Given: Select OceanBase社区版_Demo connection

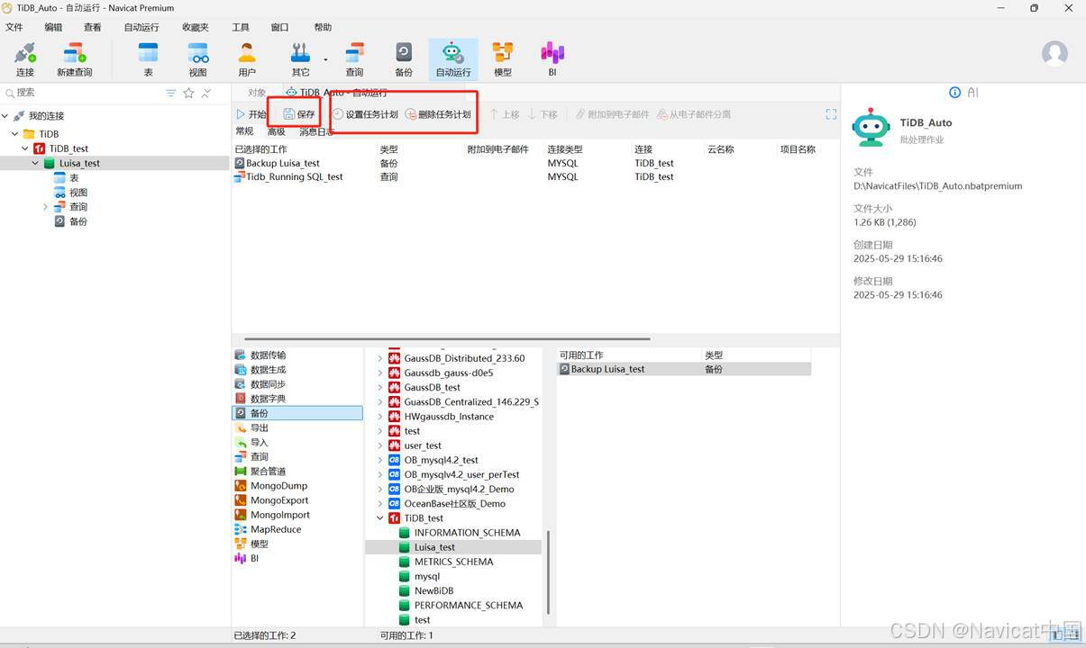Looking at the screenshot, I should click(447, 504).
